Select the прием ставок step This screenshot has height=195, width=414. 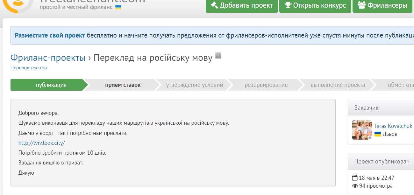click(123, 85)
